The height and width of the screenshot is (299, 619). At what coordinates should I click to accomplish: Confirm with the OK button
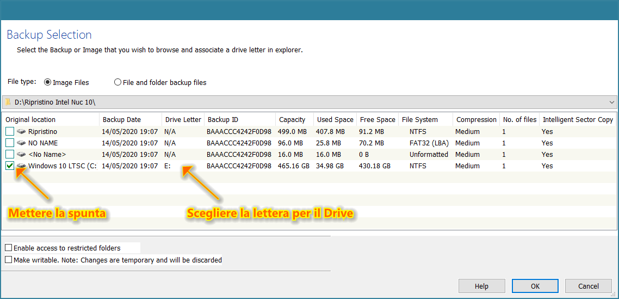pyautogui.click(x=535, y=286)
